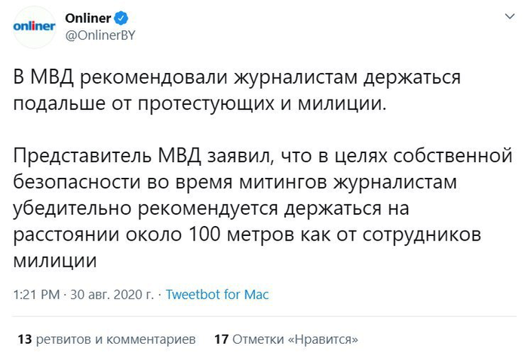The image size is (528, 355).
Task: Click the line starting "безопасности во время митингов"
Action: tap(238, 182)
